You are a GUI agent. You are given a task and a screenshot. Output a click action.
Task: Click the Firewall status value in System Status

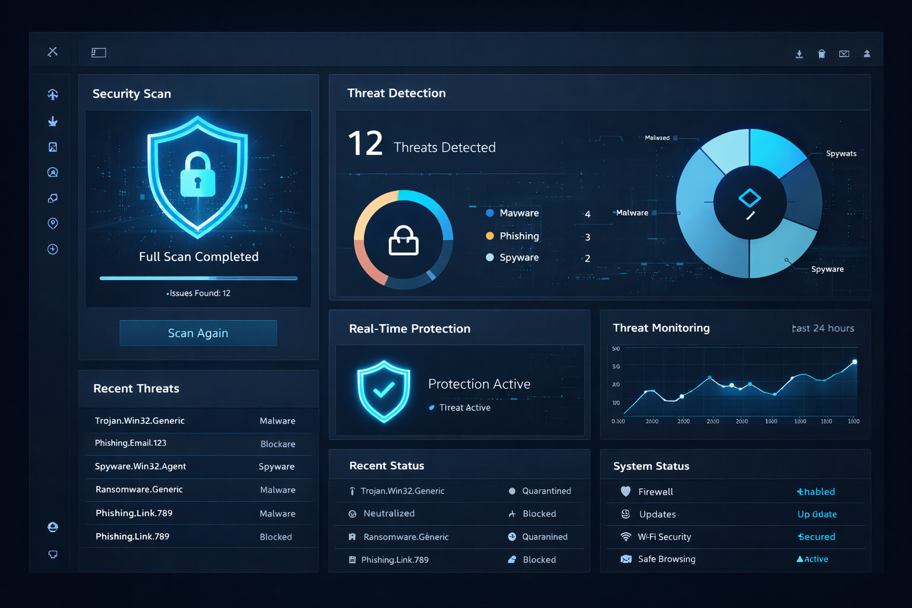tap(816, 492)
